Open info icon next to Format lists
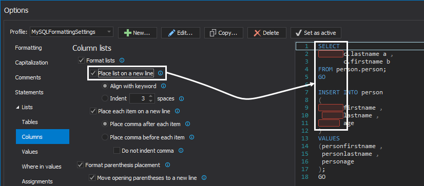This screenshot has width=424, height=186. pos(122,60)
